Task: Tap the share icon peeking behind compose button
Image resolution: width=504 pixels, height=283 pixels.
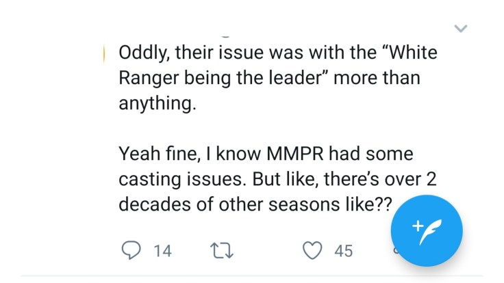Action: pyautogui.click(x=395, y=252)
